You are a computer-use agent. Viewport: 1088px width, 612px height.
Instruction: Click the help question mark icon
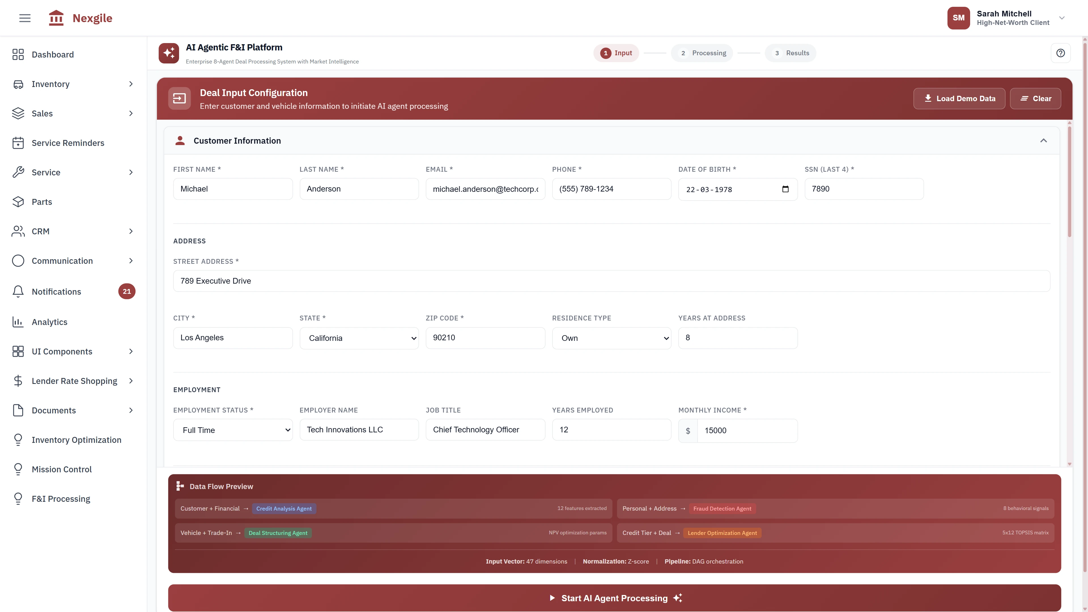point(1061,53)
